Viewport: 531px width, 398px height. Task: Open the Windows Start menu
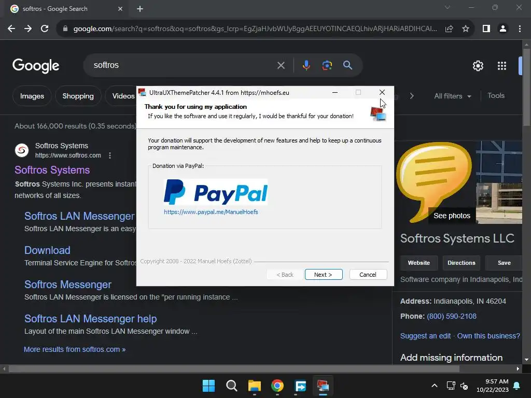[208, 386]
